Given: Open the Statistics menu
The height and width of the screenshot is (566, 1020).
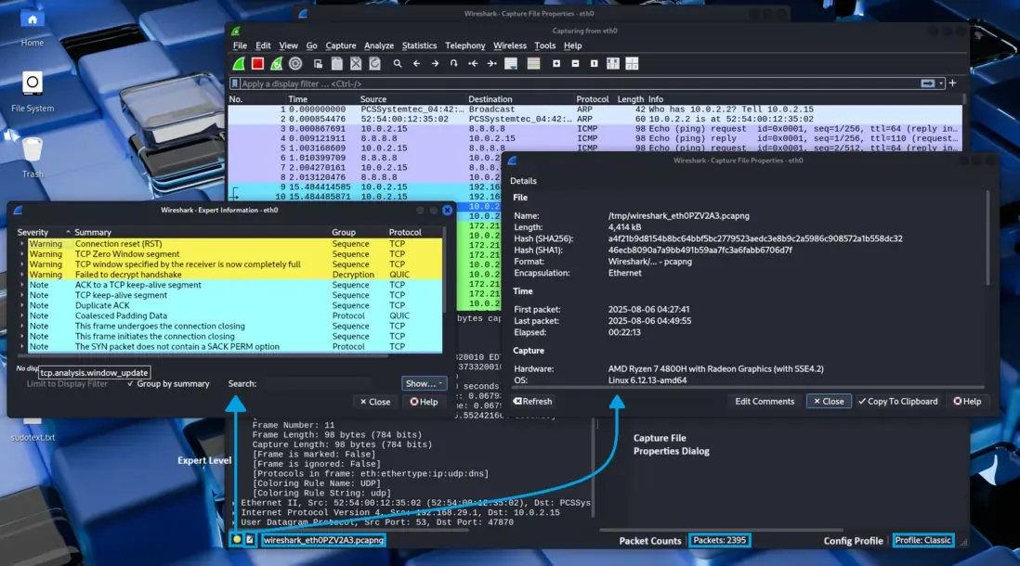Looking at the screenshot, I should point(419,45).
